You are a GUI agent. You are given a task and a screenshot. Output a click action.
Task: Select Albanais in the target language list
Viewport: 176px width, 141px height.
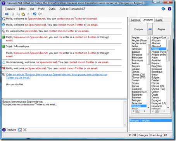pos(156,43)
